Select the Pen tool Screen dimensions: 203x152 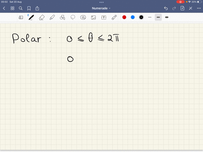31,17
